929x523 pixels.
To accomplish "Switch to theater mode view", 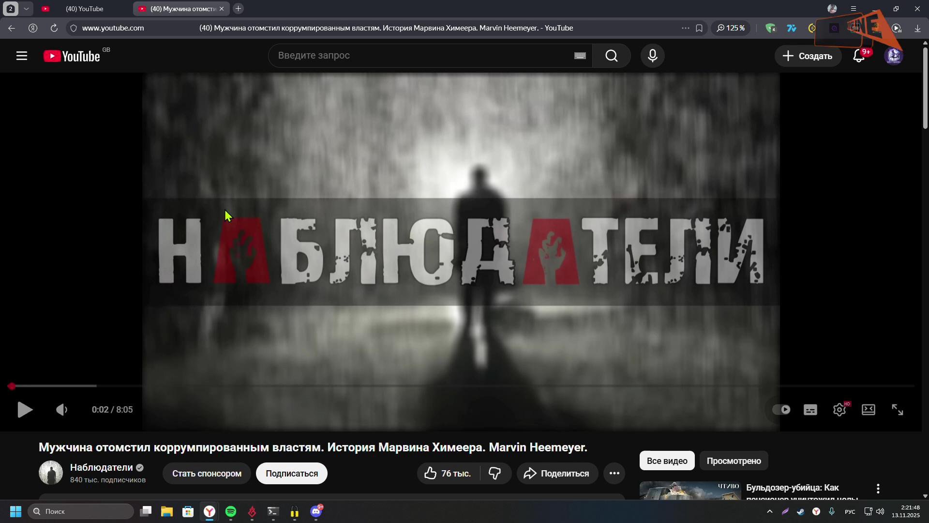I will click(x=869, y=410).
